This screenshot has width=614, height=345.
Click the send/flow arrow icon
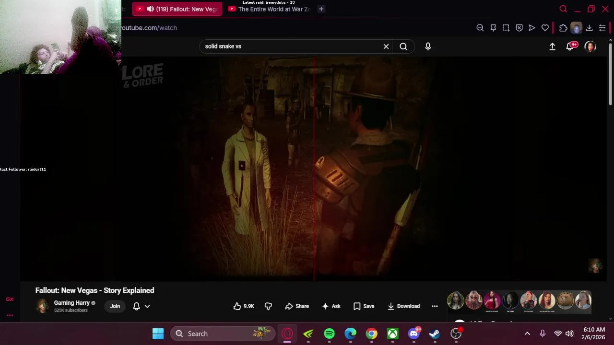[x=532, y=28]
